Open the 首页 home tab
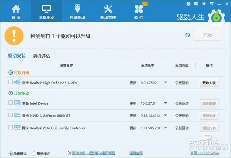Image resolution: width=231 pixels, height=158 pixels. coord(16,12)
